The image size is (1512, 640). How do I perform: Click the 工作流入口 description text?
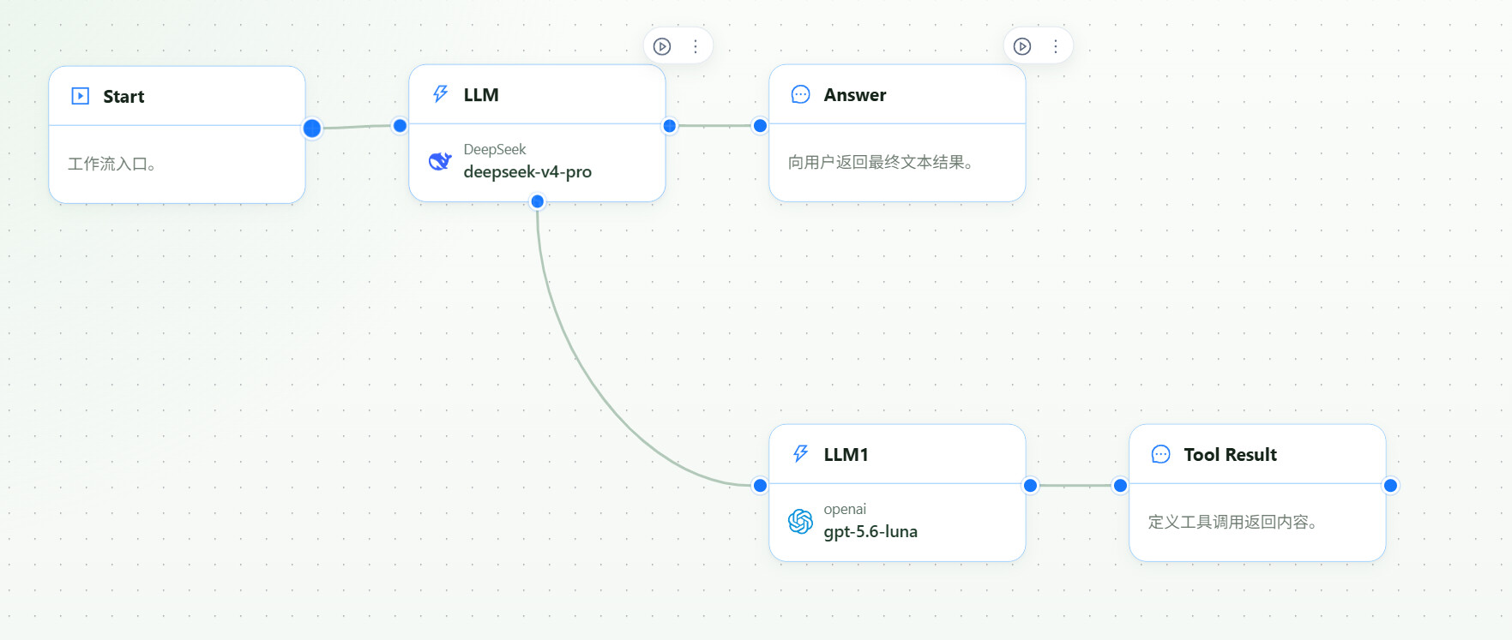[x=111, y=164]
